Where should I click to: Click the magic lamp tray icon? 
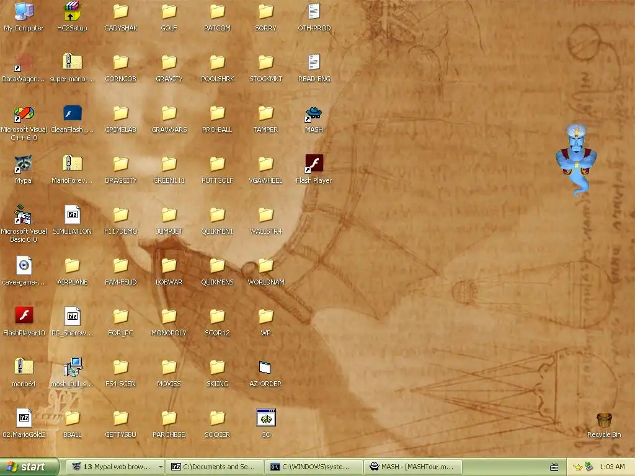577,467
